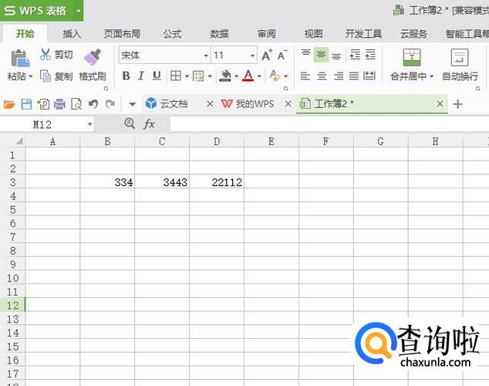Increase font size with A+ icon
Image resolution: width=489 pixels, height=386 pixels.
pos(268,56)
